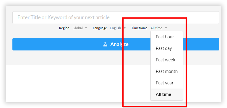Click the Region label
Image resolution: width=227 pixels, height=108 pixels.
tap(64, 28)
